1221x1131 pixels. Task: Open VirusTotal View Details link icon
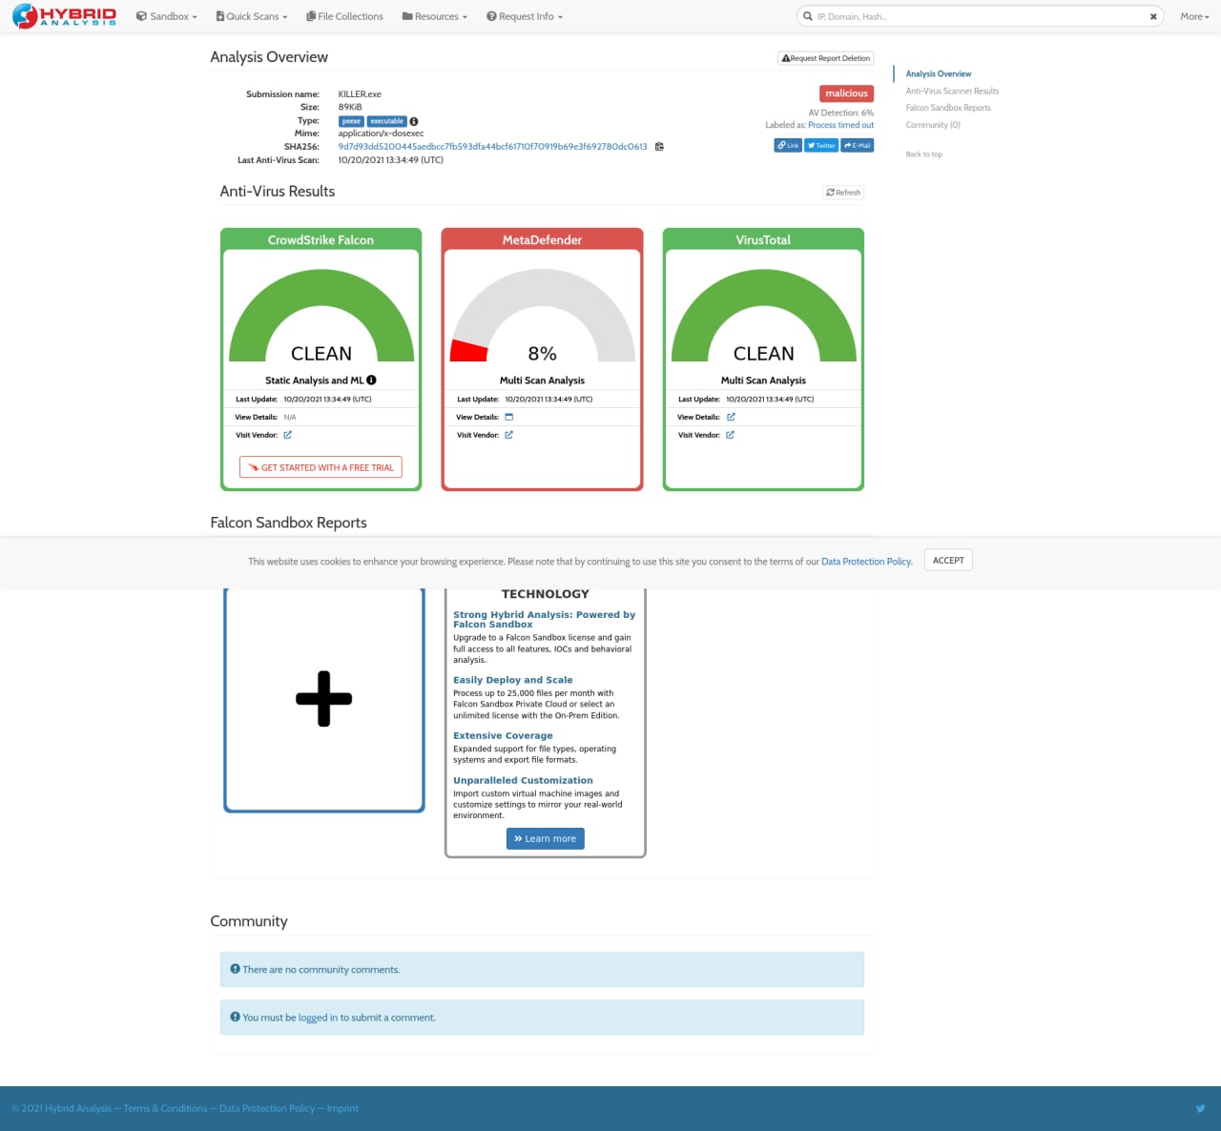click(x=731, y=417)
